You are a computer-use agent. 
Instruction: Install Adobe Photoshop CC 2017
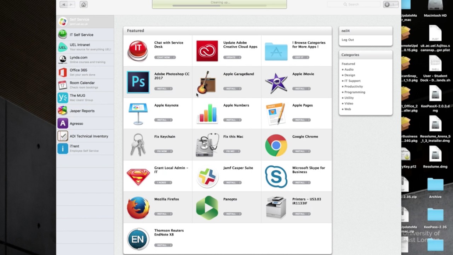[x=163, y=89]
